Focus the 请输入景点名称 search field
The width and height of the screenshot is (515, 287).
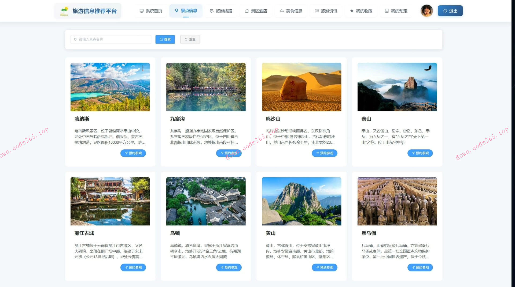click(x=111, y=39)
